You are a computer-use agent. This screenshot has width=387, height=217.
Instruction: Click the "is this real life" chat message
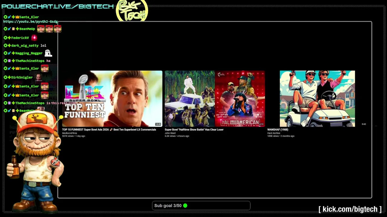(61, 103)
